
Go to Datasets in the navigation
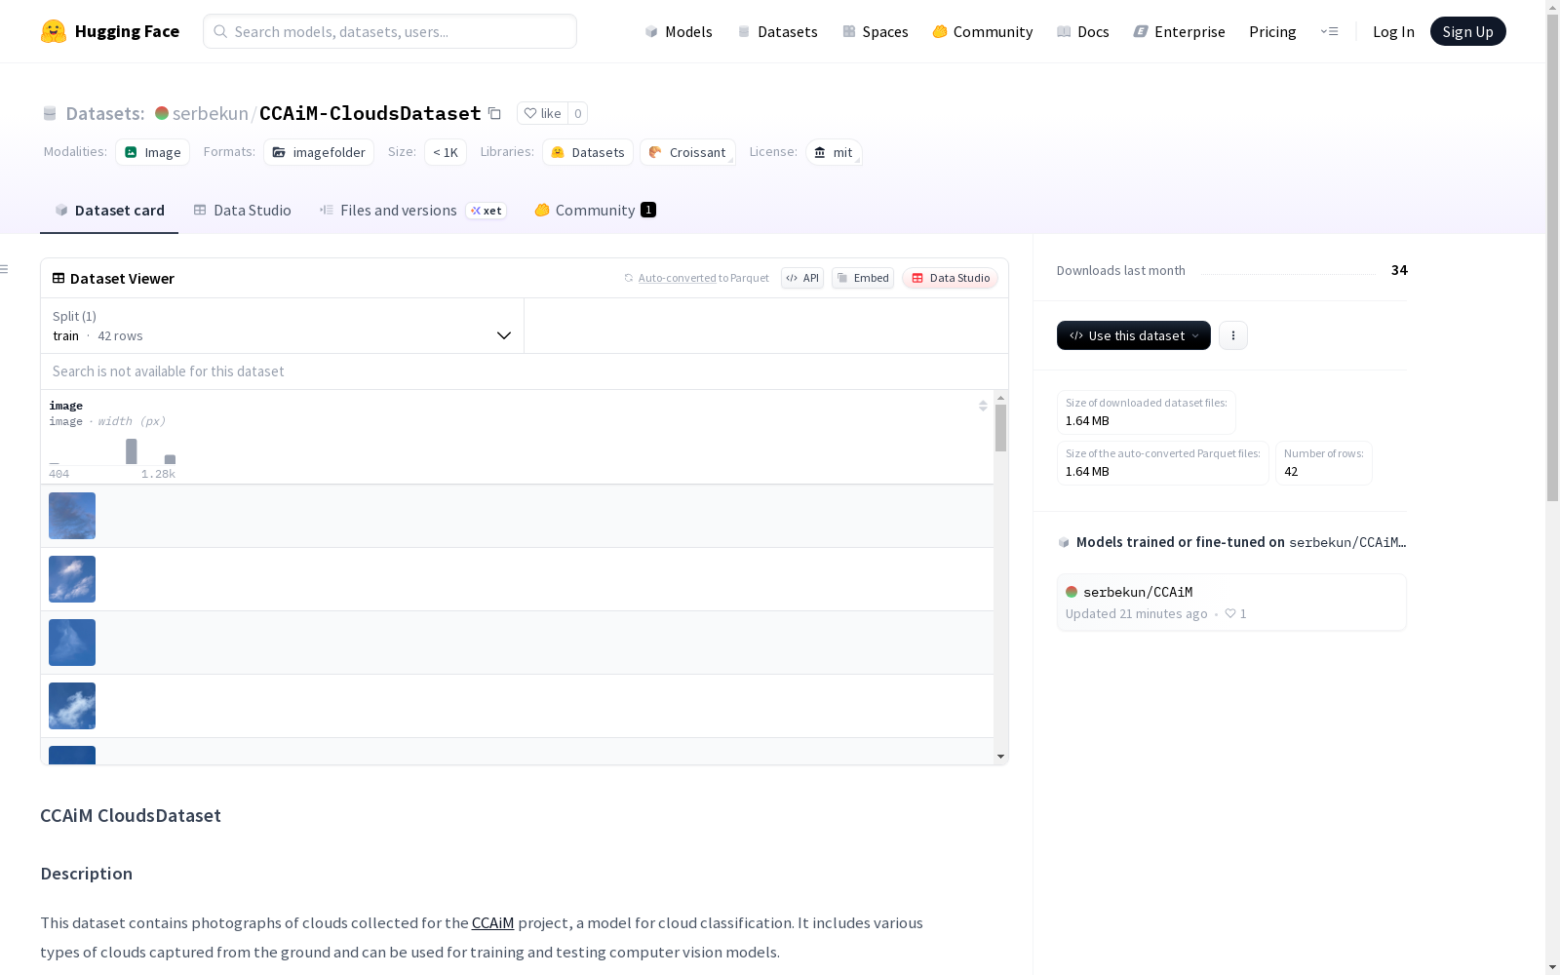[x=777, y=31]
